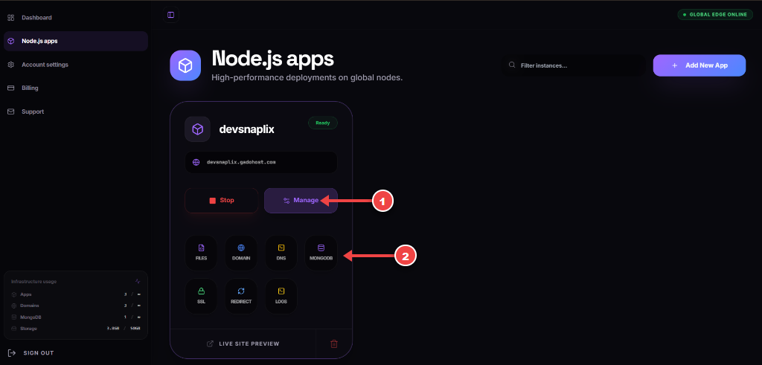762x365 pixels.
Task: Click the devsnaplix cube app icon
Action: (x=197, y=129)
